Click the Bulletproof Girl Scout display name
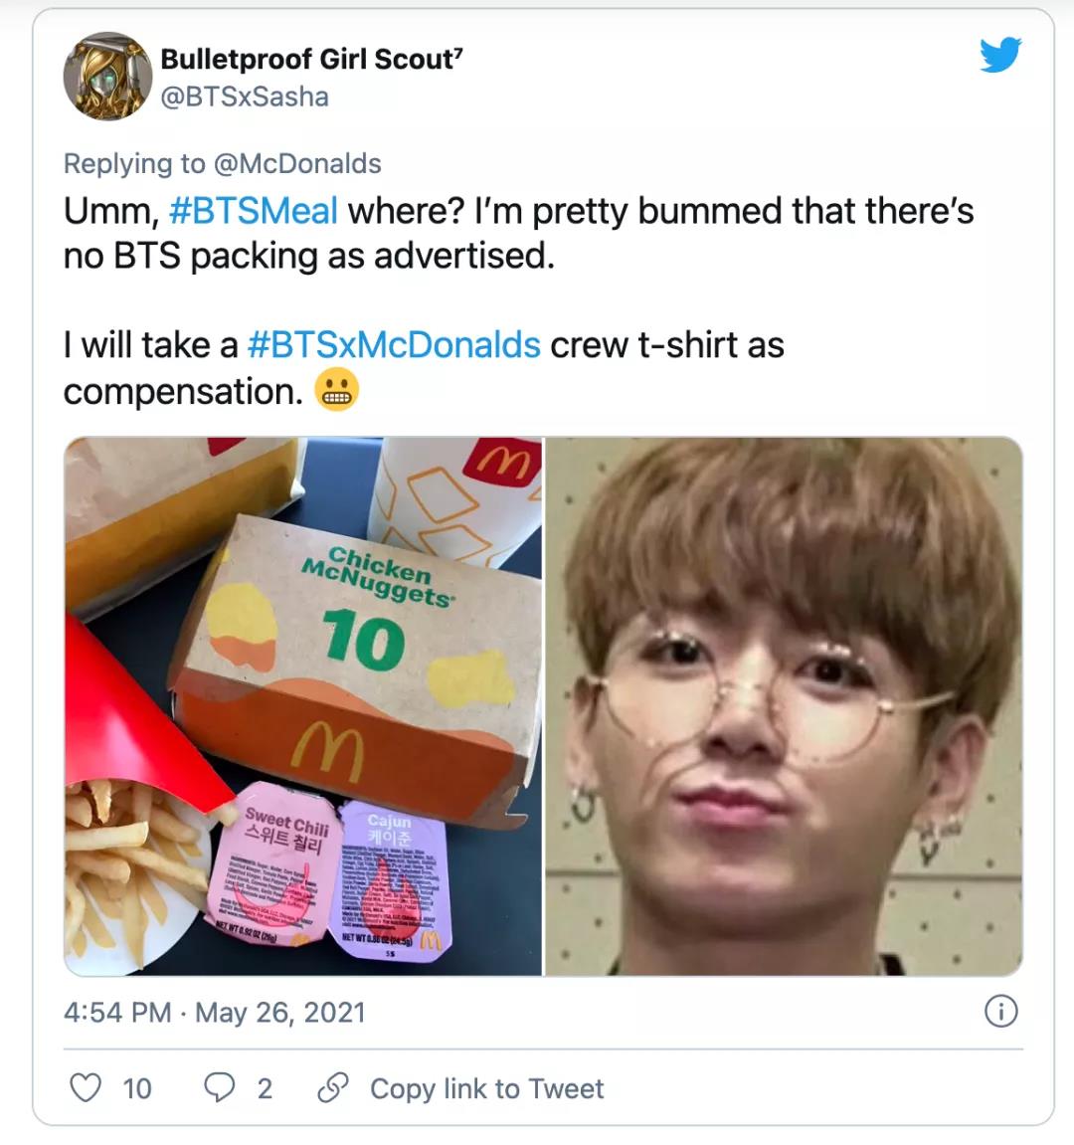The width and height of the screenshot is (1074, 1145). click(x=312, y=60)
